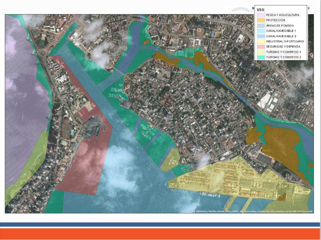Click the "USO" legend title

pyautogui.click(x=260, y=10)
